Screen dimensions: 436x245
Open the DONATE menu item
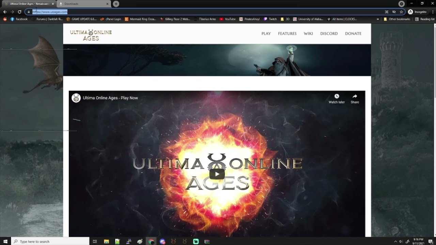[x=353, y=33]
